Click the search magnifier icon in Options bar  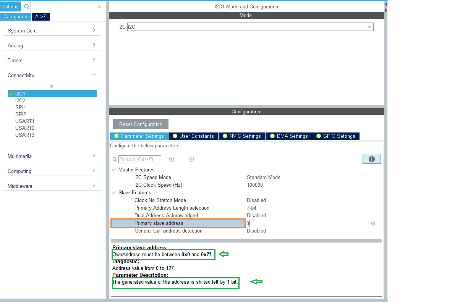(26, 6)
